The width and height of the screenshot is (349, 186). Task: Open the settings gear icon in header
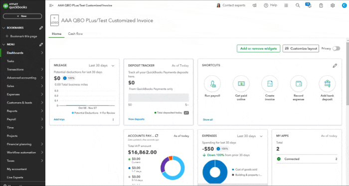pyautogui.click(x=333, y=5)
